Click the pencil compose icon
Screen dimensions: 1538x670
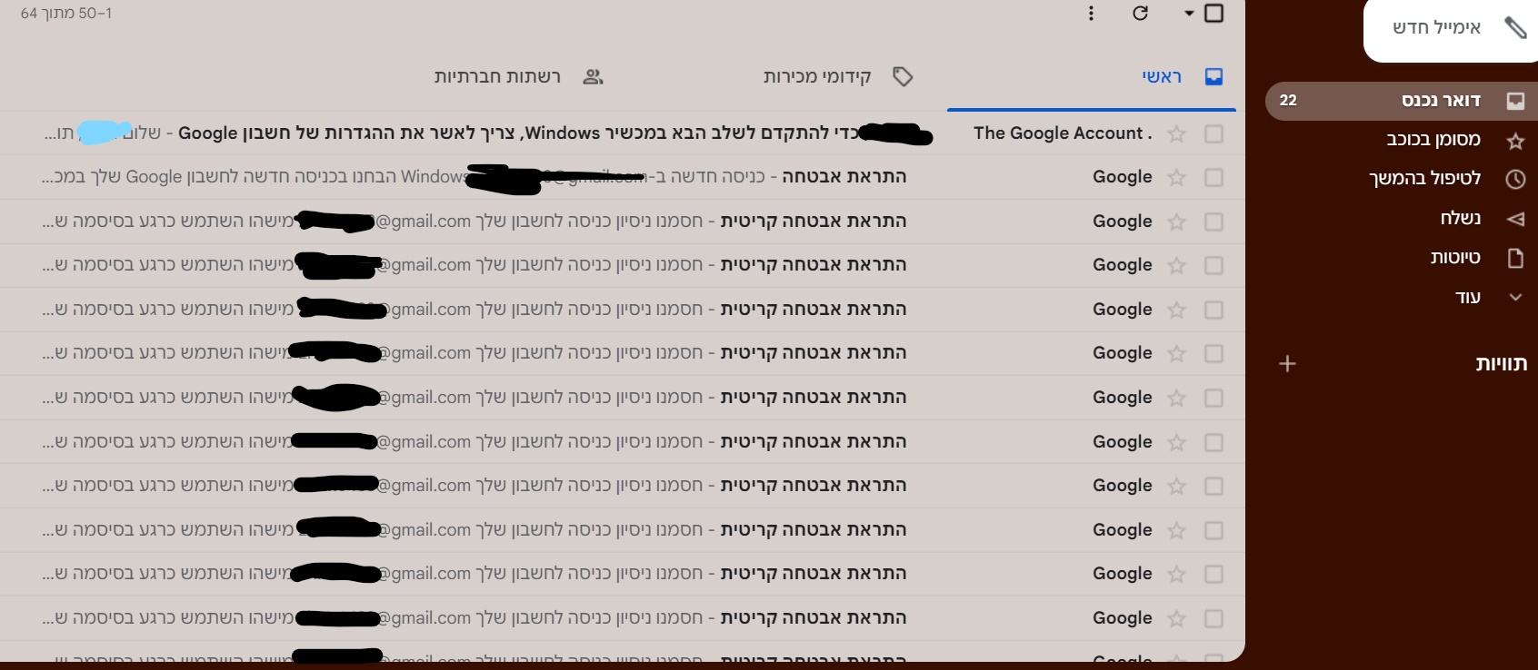1515,27
